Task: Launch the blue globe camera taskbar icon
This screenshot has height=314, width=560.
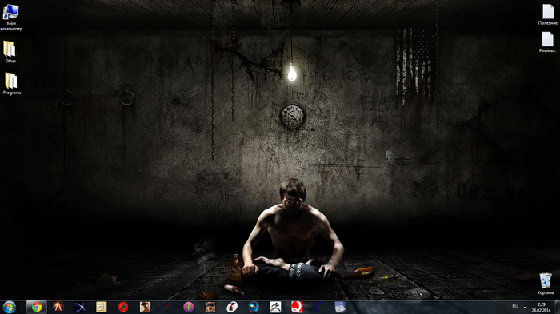Action: tap(254, 307)
